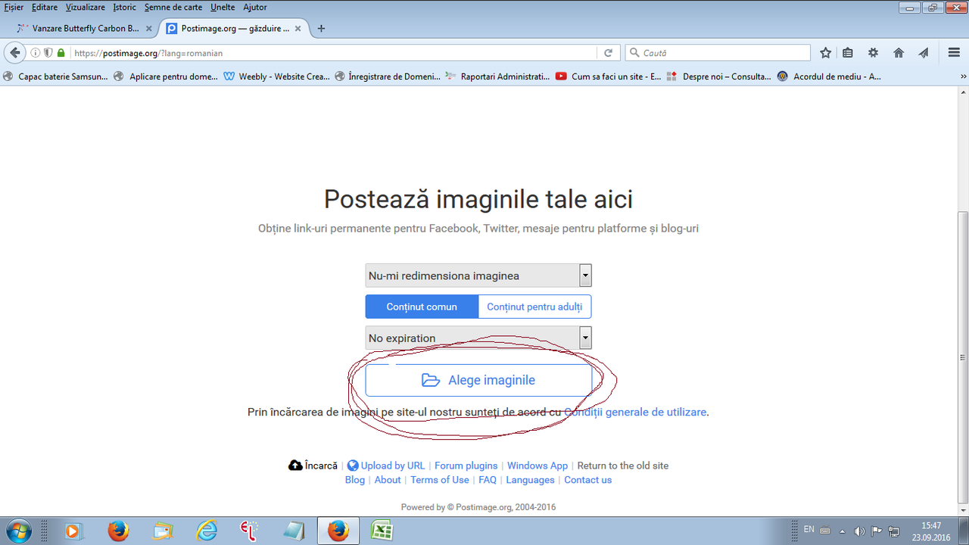Open Languages link
The image size is (969, 545).
click(x=530, y=480)
